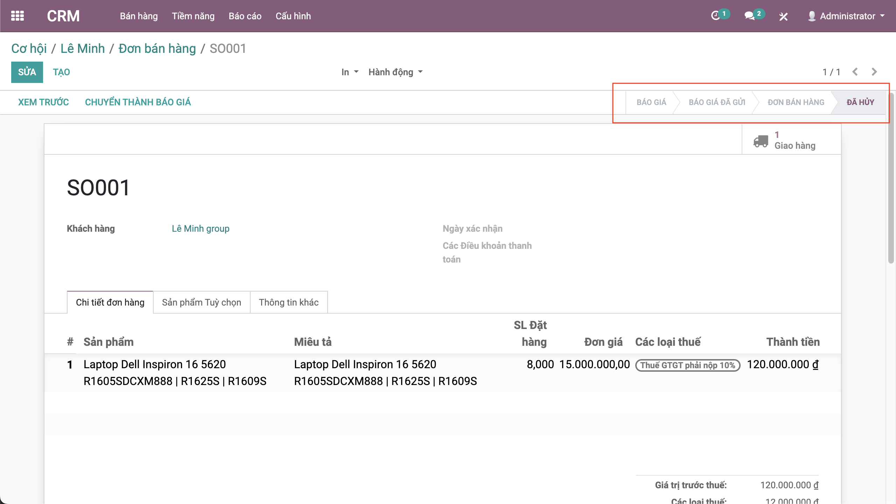896x504 pixels.
Task: Open Lê Minh group customer link
Action: (x=201, y=229)
